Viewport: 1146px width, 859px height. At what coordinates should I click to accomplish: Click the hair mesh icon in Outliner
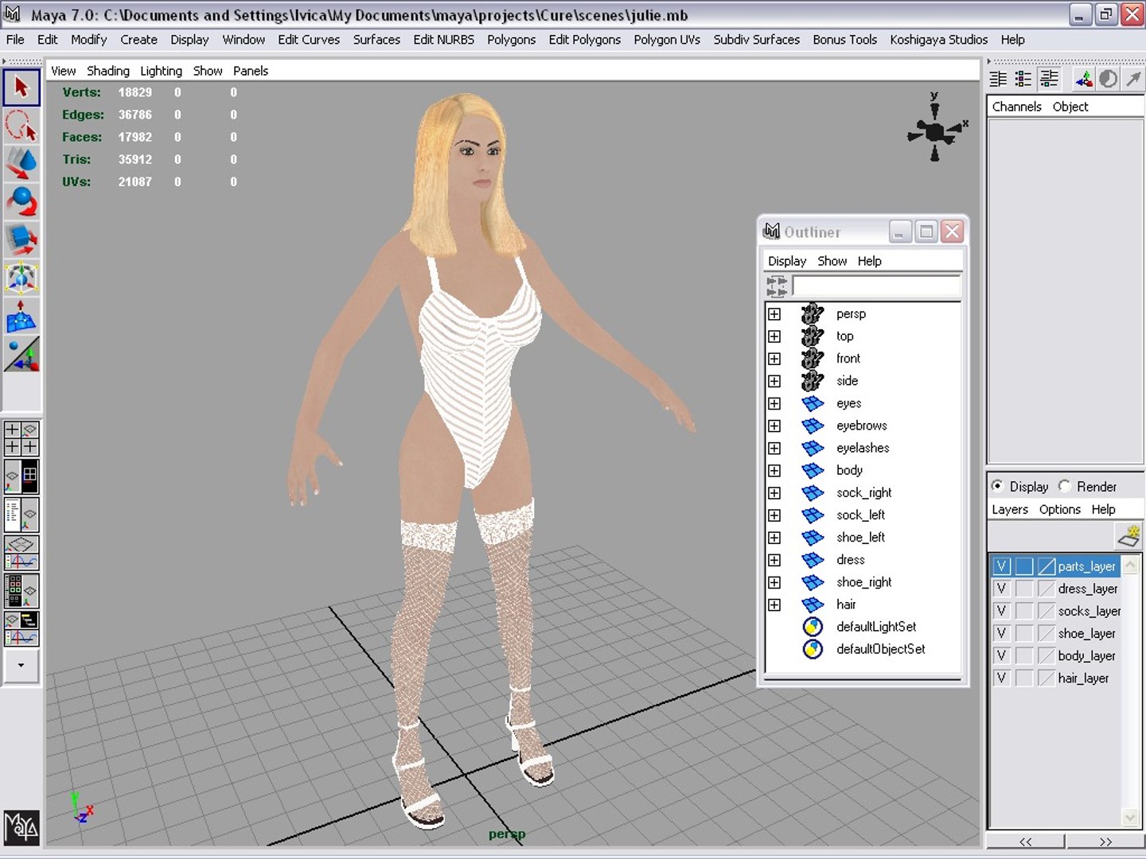[813, 604]
